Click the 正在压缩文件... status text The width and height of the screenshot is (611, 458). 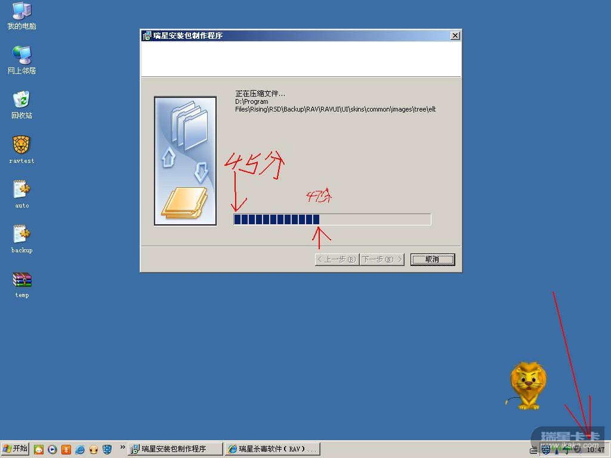coord(260,94)
